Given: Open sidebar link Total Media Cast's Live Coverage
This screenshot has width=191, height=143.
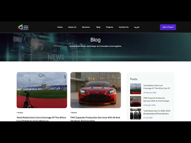Looking at the screenshot, I should 156,87.
